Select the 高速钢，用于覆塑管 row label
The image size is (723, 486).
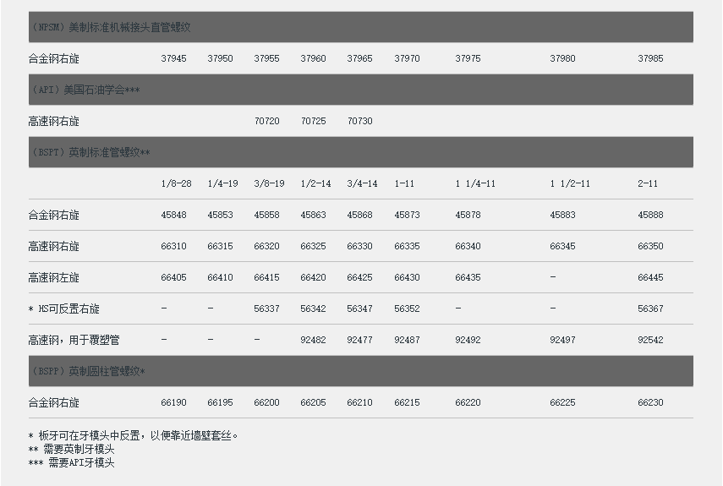pos(74,340)
